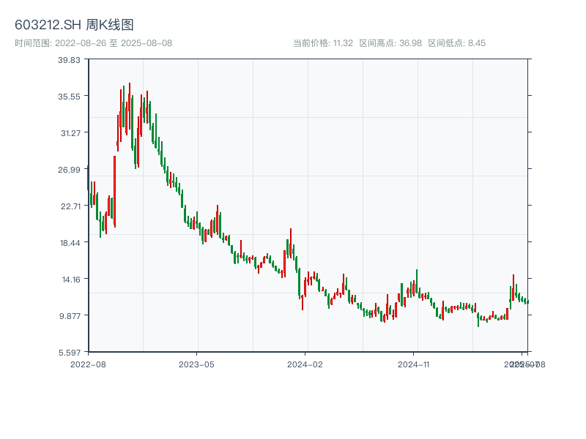The width and height of the screenshot is (586, 439).
Task: Click the x-axis date label 2024-02
Action: (x=305, y=364)
